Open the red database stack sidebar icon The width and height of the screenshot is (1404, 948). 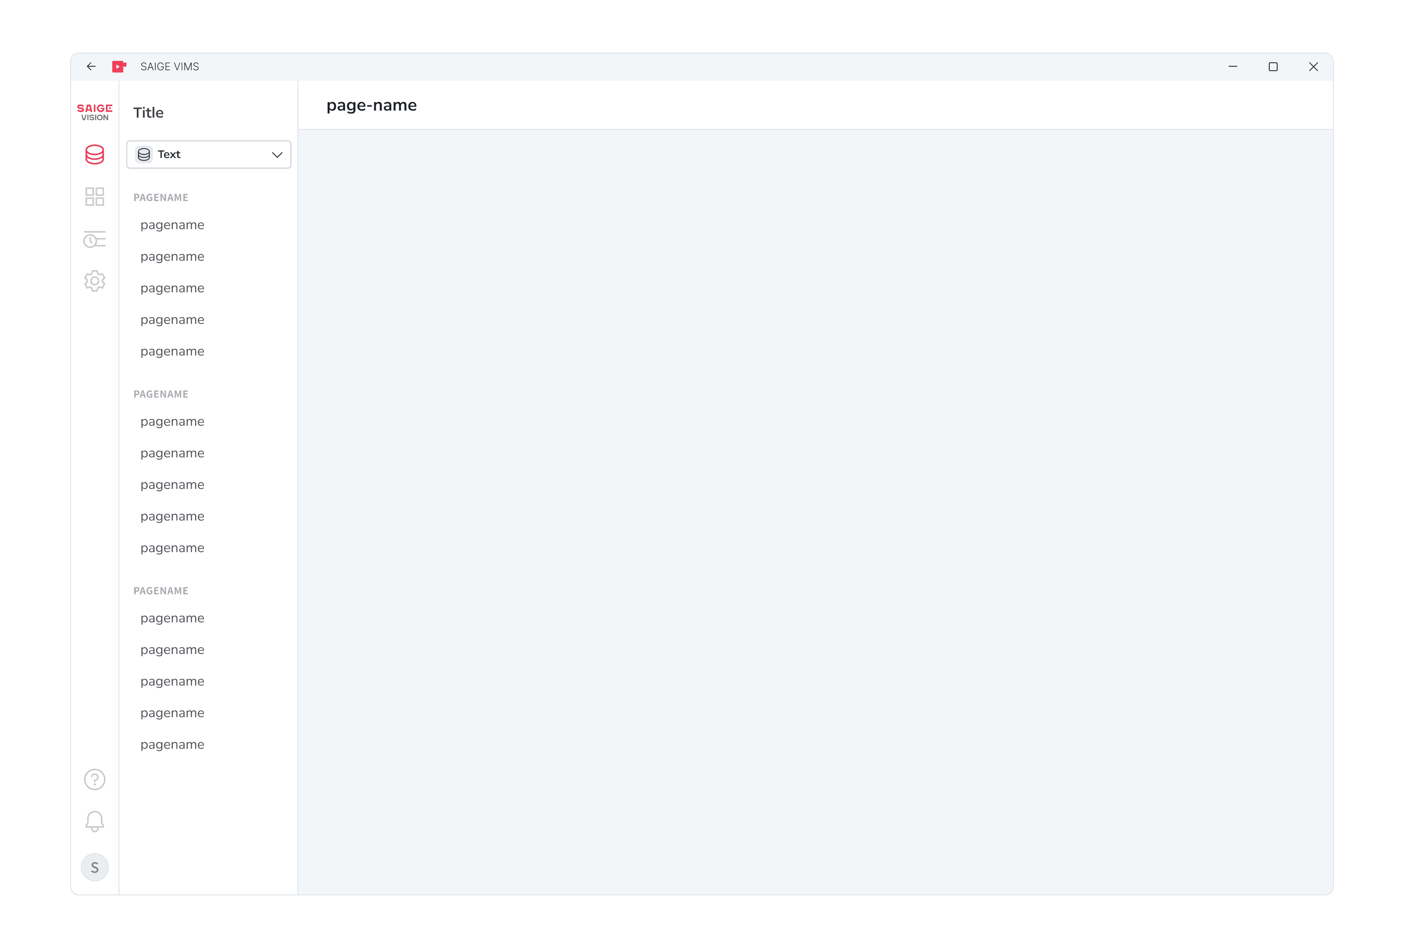(x=94, y=155)
